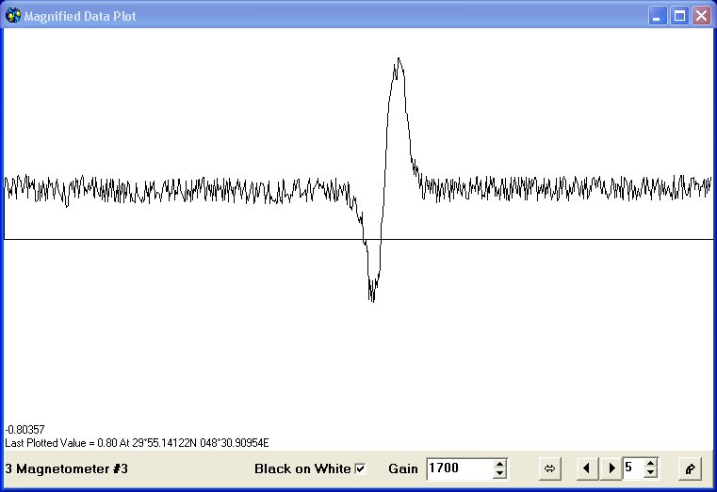Click the Last Plotted Value status text
This screenshot has width=717, height=492.
click(137, 443)
